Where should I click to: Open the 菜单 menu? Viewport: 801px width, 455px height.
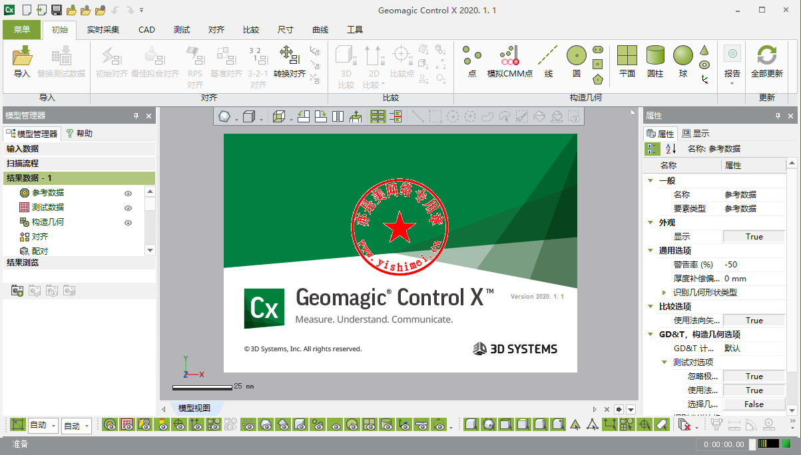coord(22,30)
